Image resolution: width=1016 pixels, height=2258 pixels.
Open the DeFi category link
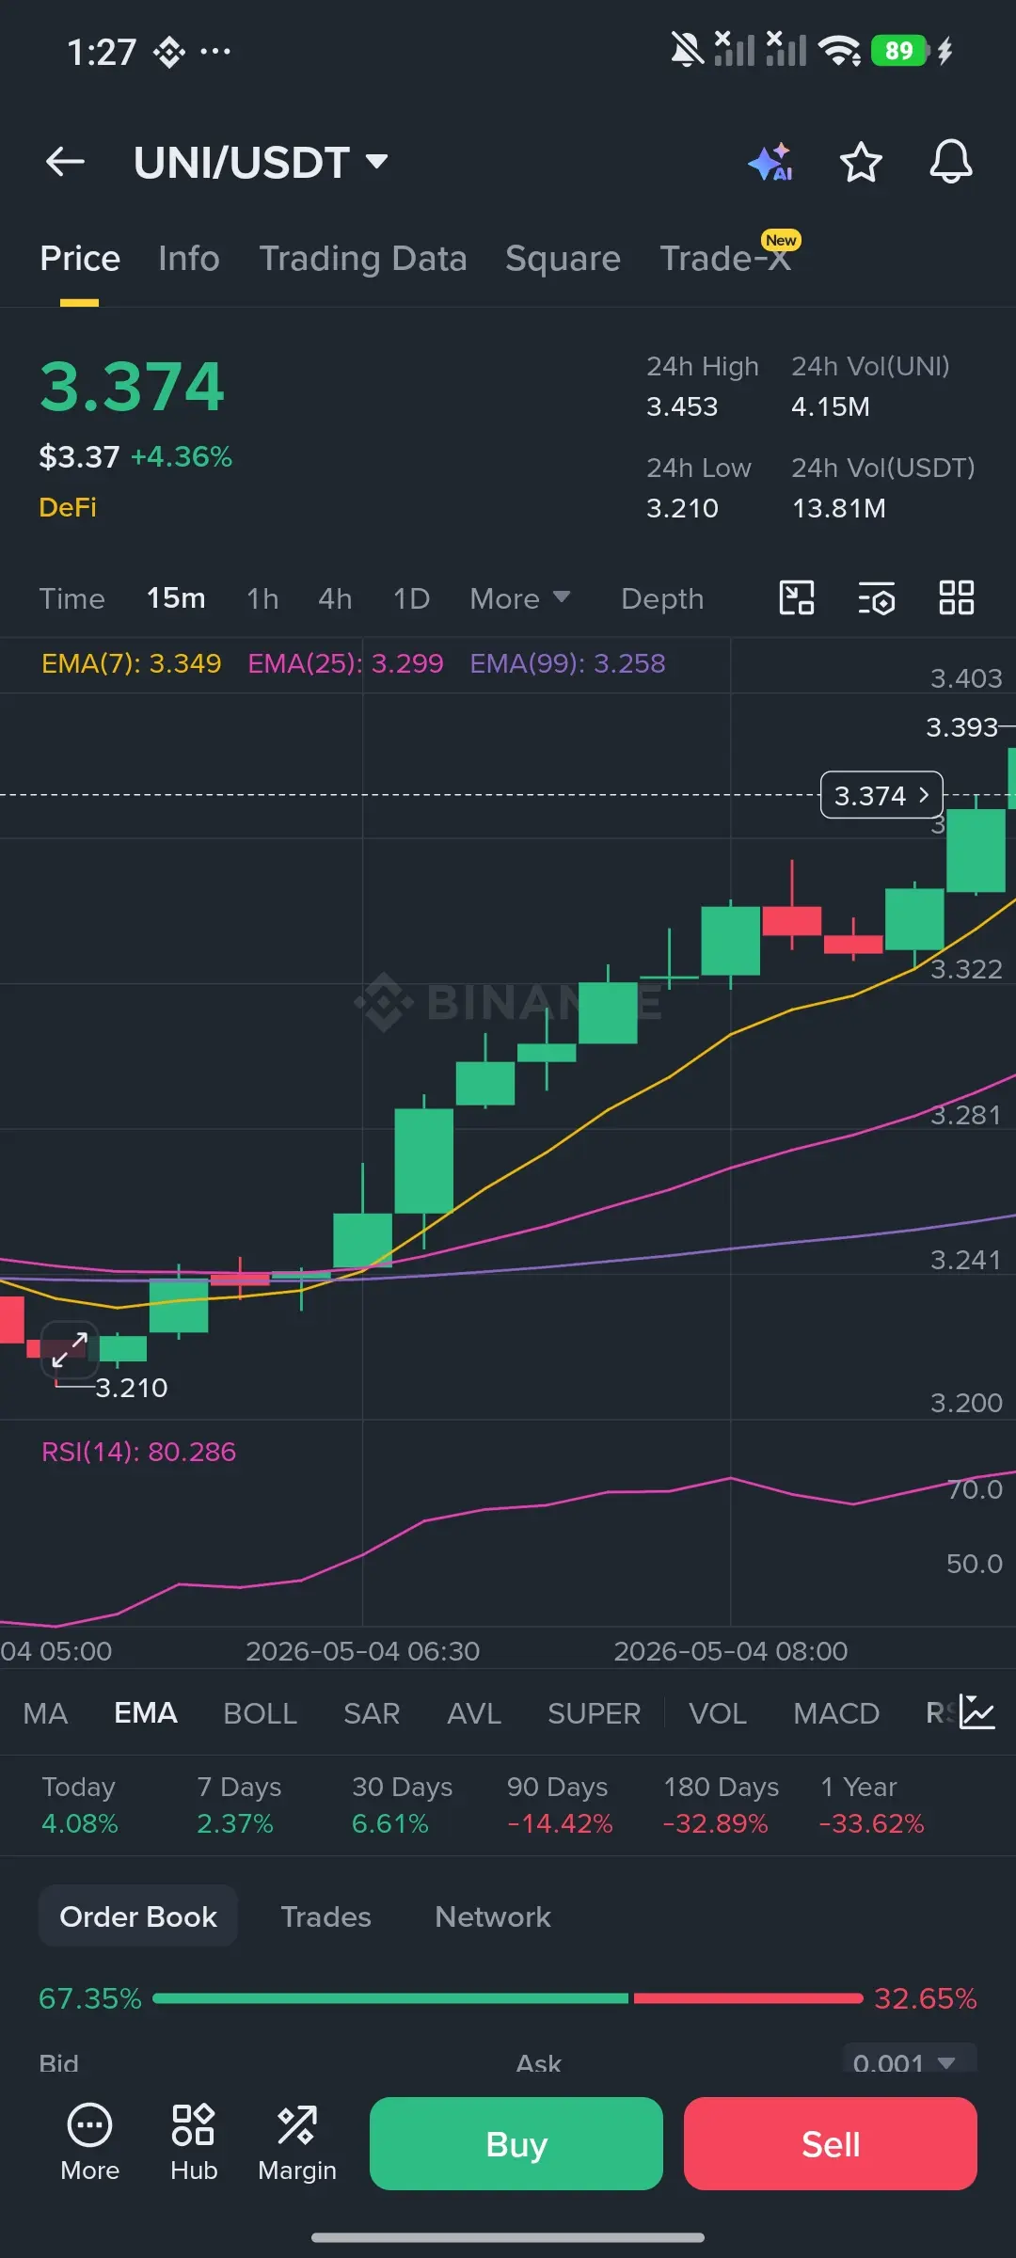[x=68, y=507]
